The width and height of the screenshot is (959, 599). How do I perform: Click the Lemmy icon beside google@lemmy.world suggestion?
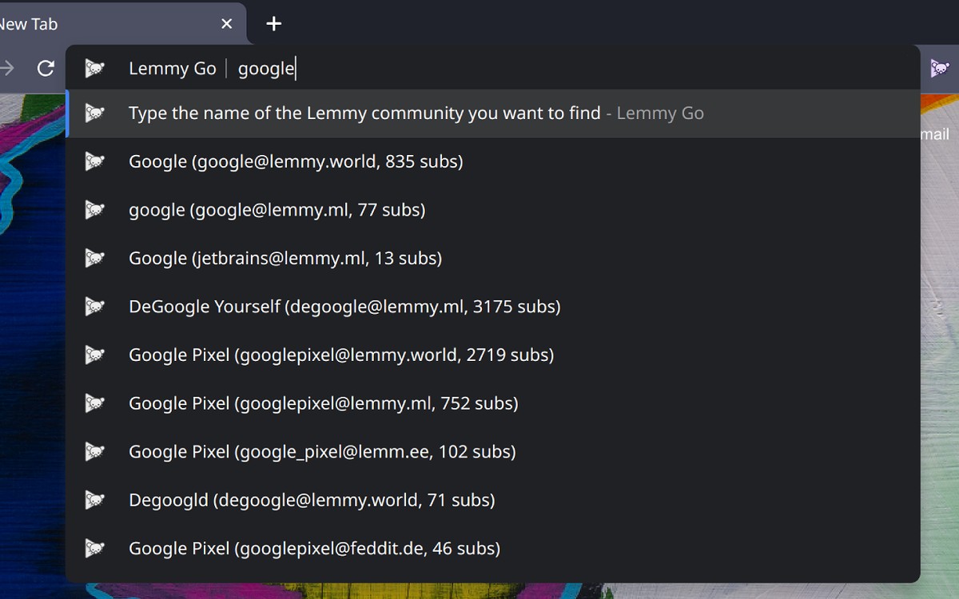(x=95, y=161)
